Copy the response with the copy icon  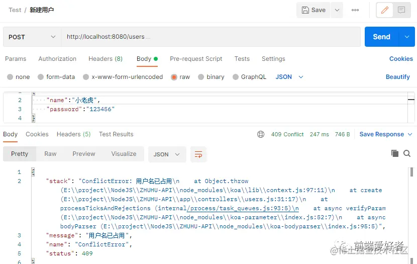(395, 153)
